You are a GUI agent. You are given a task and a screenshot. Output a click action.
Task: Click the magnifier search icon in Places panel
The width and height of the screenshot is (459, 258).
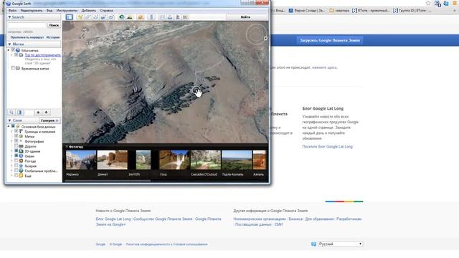11,113
